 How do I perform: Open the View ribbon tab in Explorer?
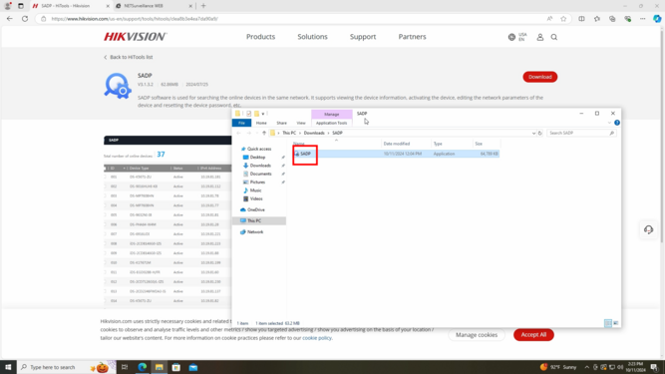[301, 123]
